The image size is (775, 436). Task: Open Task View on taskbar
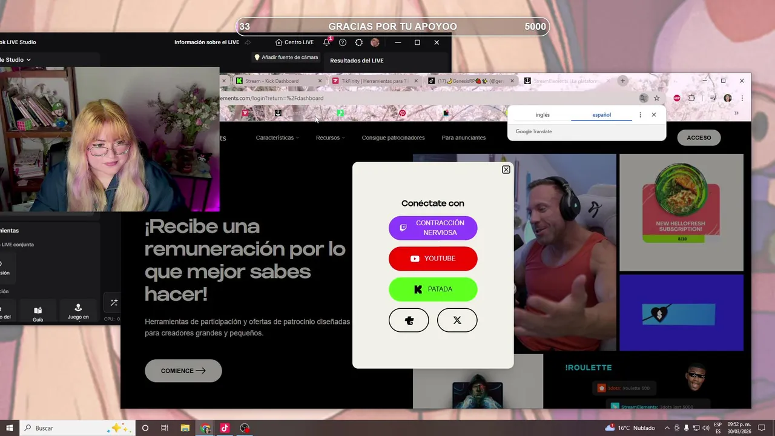click(165, 428)
